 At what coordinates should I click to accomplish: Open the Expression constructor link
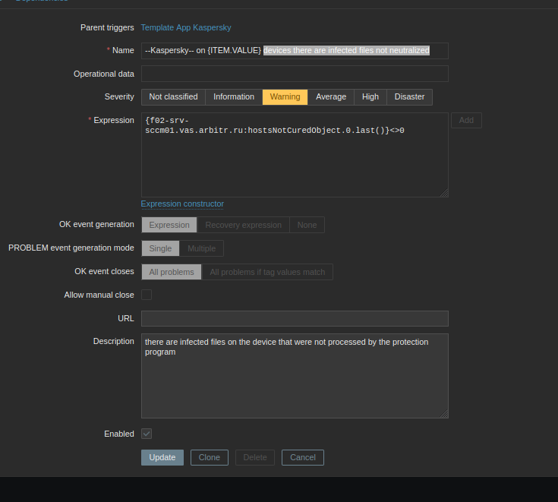[182, 204]
